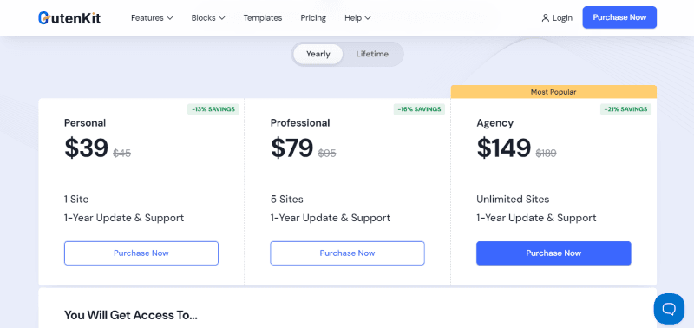Click the 1 Site text
The width and height of the screenshot is (694, 328).
click(76, 200)
